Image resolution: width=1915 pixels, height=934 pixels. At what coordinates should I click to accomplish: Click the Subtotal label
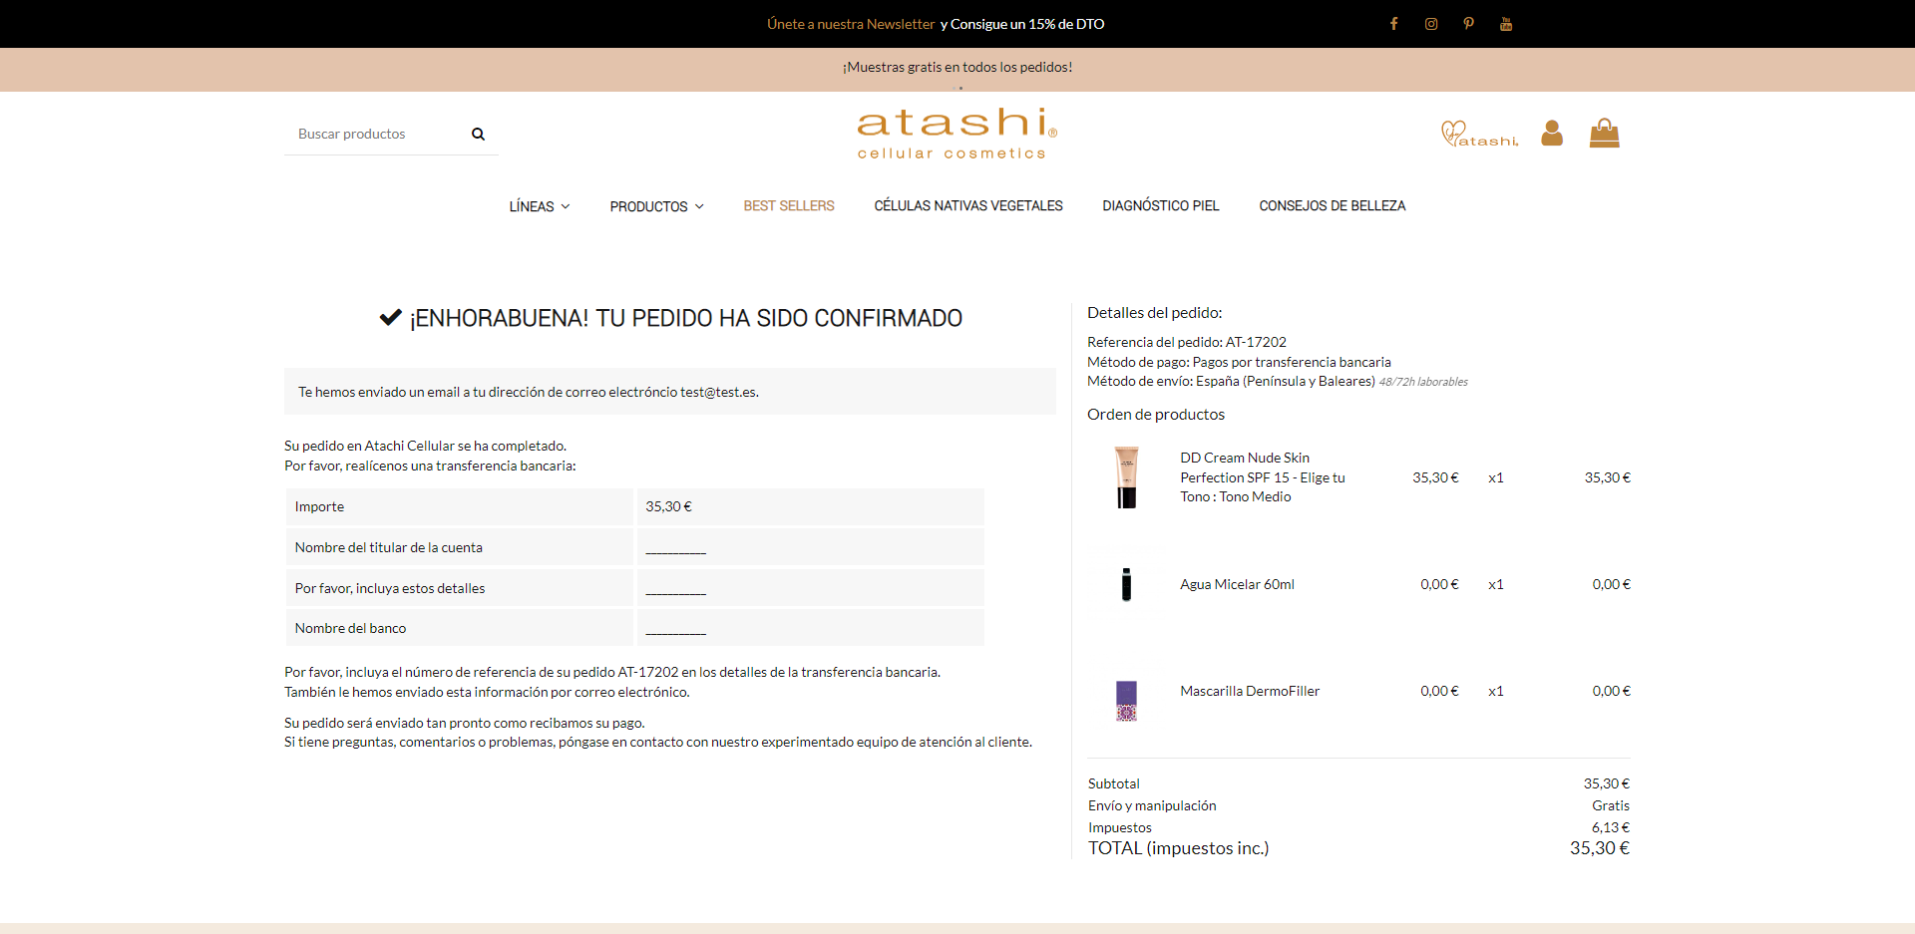tap(1113, 783)
